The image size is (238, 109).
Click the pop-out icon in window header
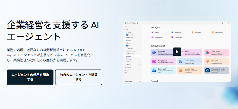click(223, 23)
